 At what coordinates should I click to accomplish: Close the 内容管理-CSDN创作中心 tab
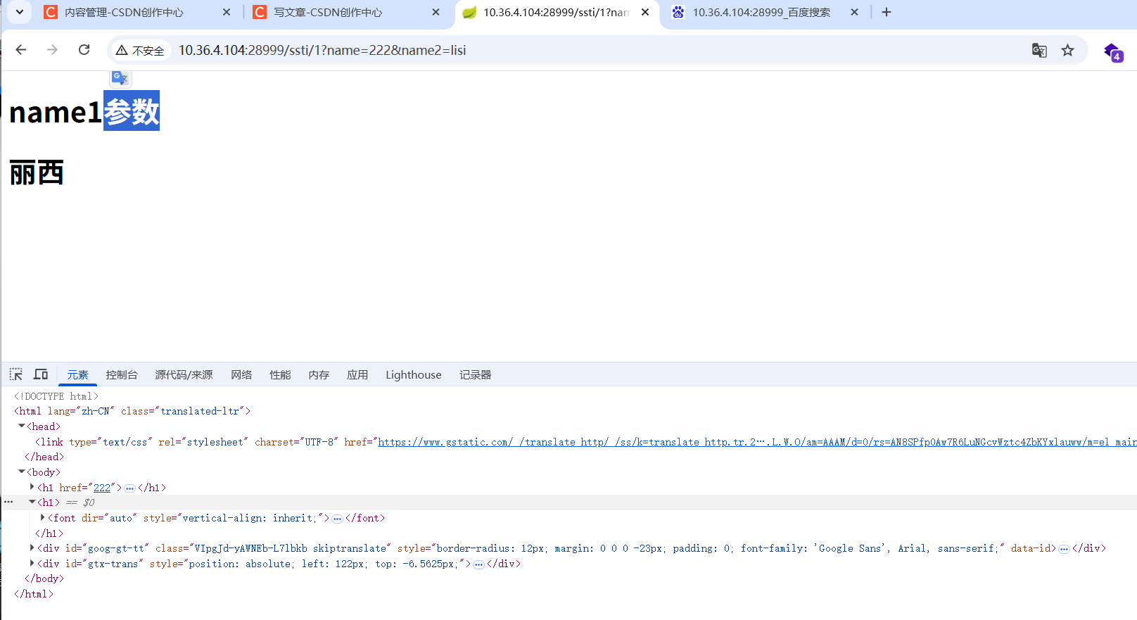(x=227, y=12)
